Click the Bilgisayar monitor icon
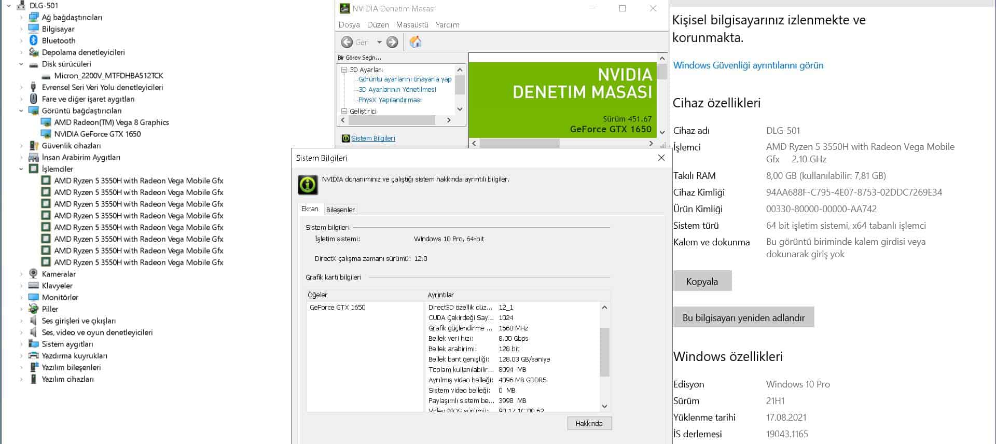This screenshot has width=996, height=444. pos(34,29)
